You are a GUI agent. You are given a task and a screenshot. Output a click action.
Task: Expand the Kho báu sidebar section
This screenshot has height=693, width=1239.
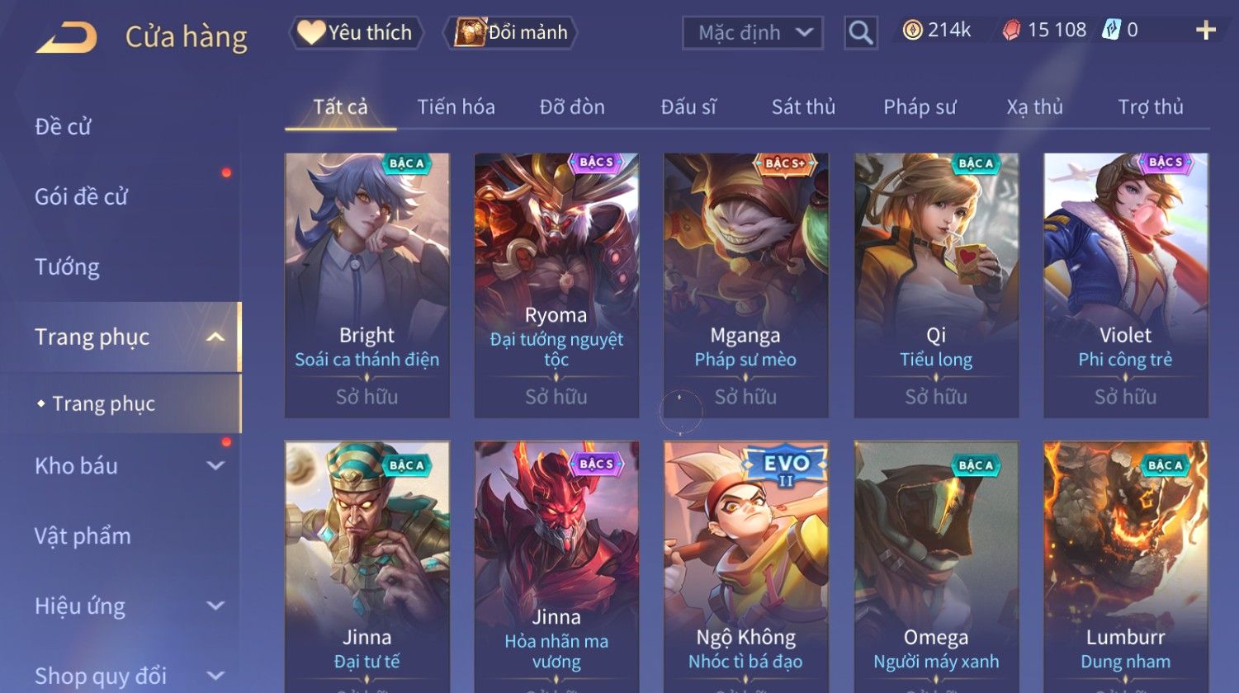coord(215,465)
